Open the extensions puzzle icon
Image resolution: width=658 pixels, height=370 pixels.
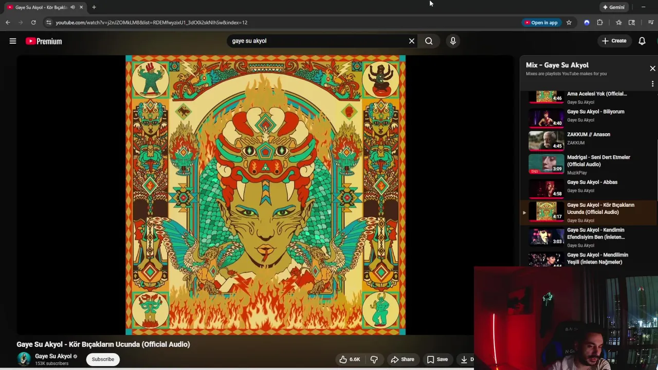click(x=600, y=23)
